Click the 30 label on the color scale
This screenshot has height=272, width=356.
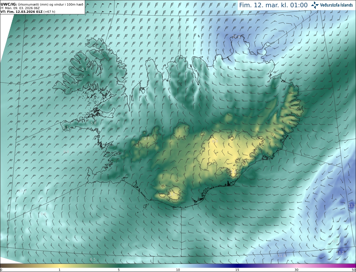click(x=296, y=270)
